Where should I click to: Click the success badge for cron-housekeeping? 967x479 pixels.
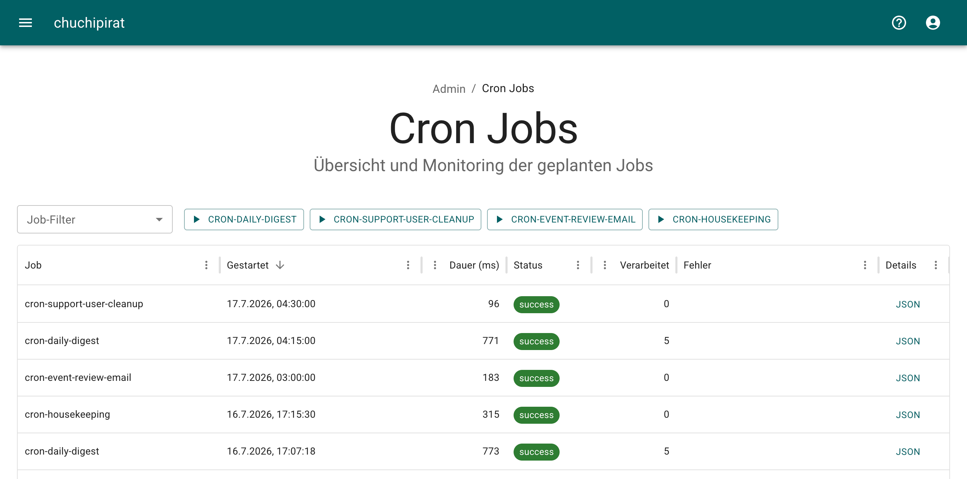(x=537, y=415)
